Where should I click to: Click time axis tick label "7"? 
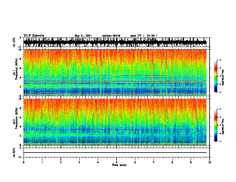tap(154, 162)
